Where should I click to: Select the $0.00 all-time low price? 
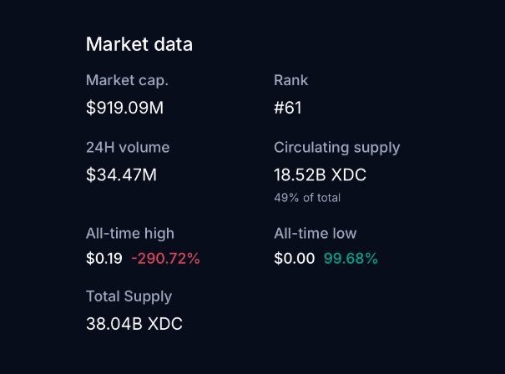click(294, 259)
